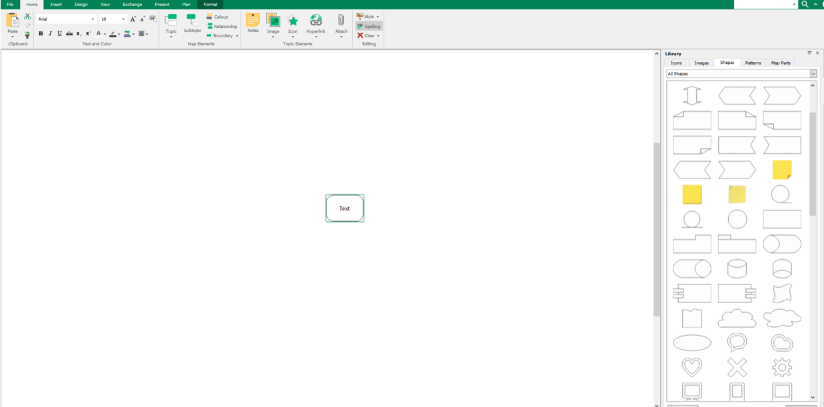Toggle Subscript formatting
Screen dimensions: 824x407
coord(79,33)
